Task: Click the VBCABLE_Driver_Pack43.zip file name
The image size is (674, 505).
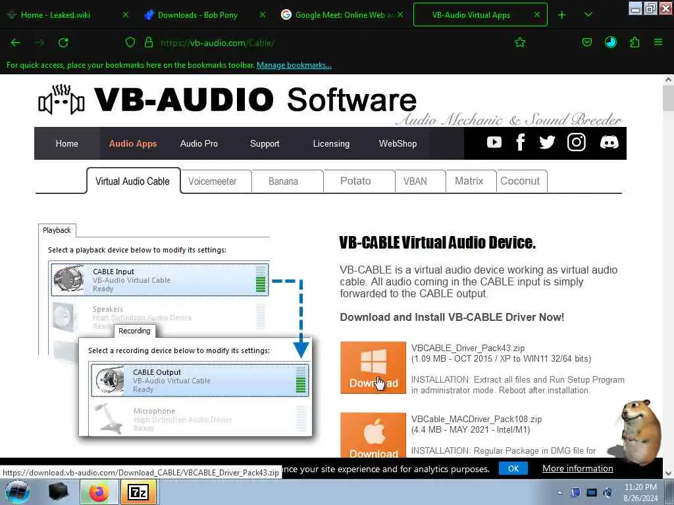Action: 468,348
